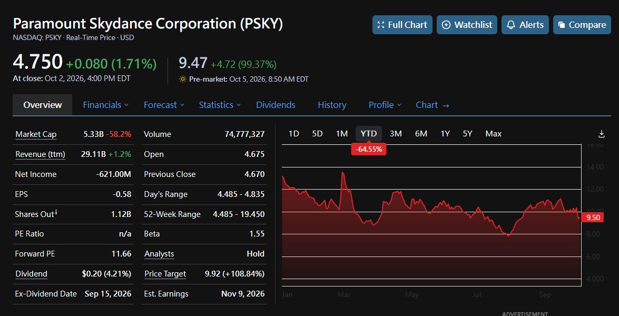
Task: Select the 6M chart range
Action: (x=421, y=134)
